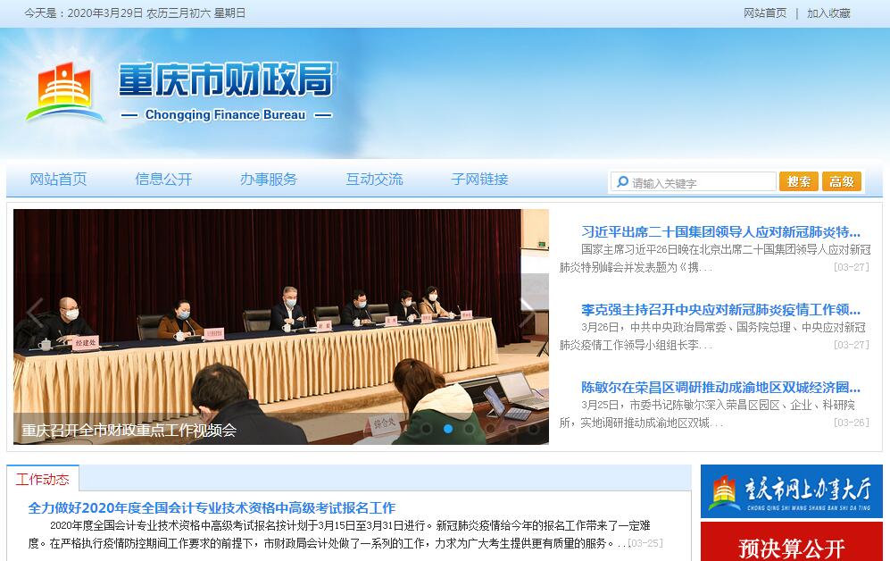This screenshot has width=890, height=561.
Task: Click the summary text starting 3月26日，中共中央政治局常委
Action: click(x=712, y=336)
